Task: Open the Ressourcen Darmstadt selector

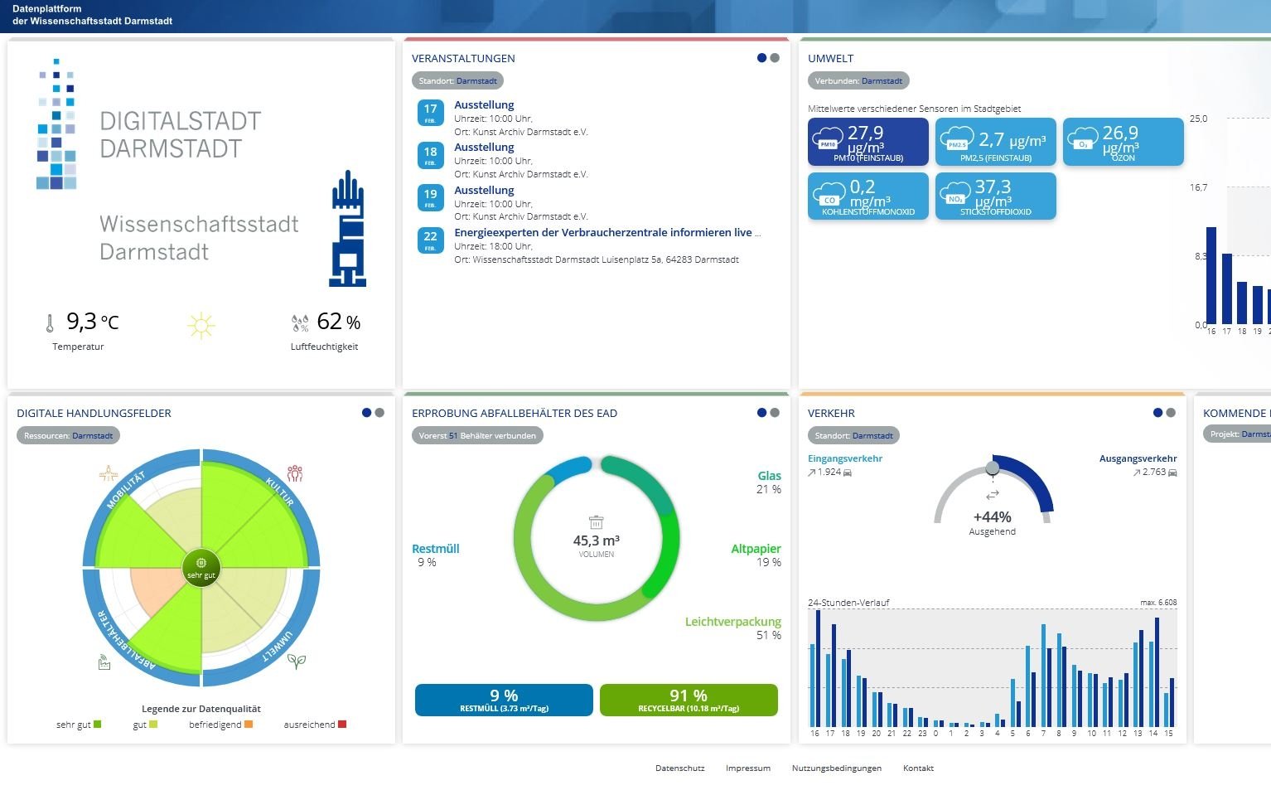Action: click(68, 435)
